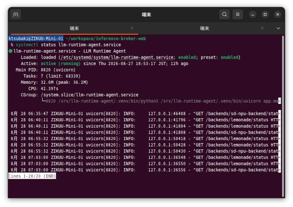Image resolution: width=293 pixels, height=207 pixels.
Task: Click log entry with port 50428
Action: coord(145,145)
